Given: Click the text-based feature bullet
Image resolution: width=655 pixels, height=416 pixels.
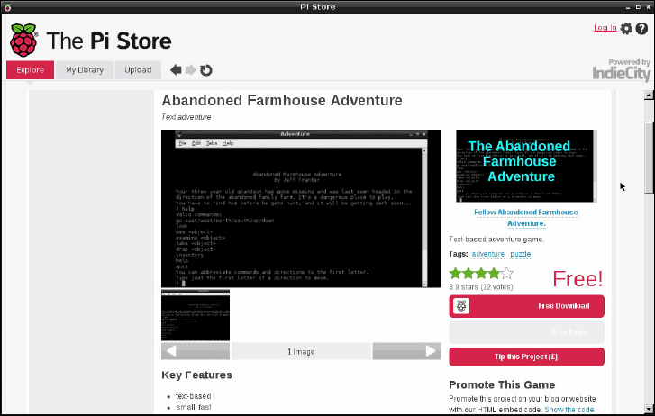Looking at the screenshot, I should (194, 396).
